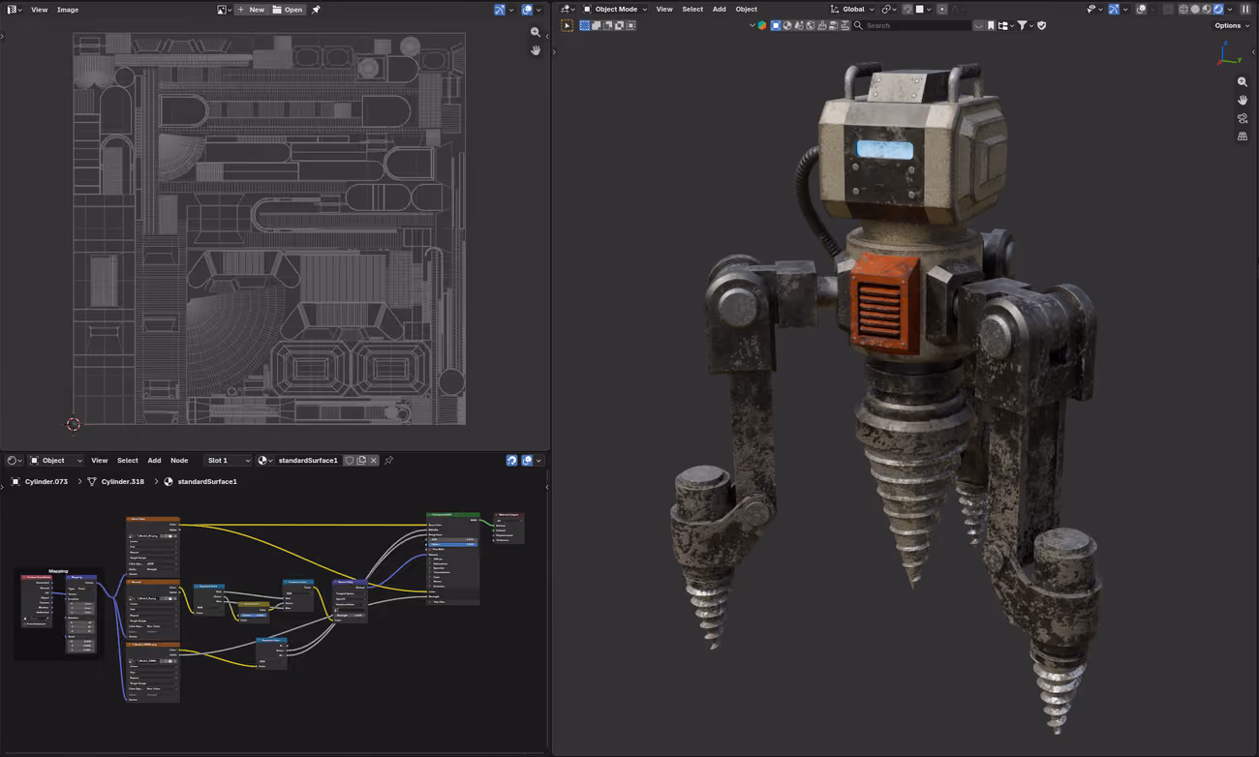
Task: Expand image editor overlay options
Action: [x=538, y=10]
